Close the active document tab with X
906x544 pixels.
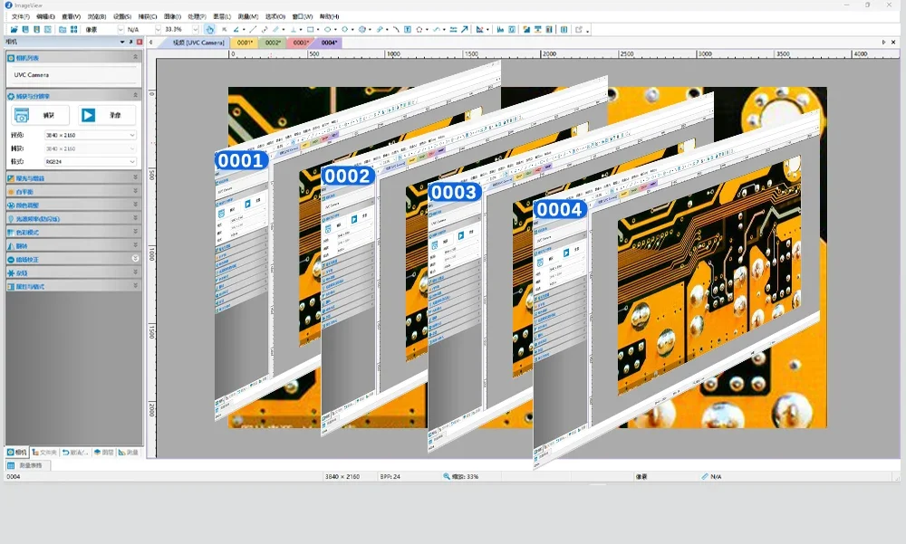[892, 43]
